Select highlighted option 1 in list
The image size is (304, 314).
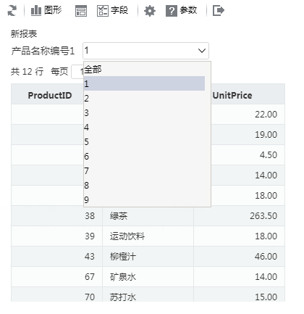144,83
